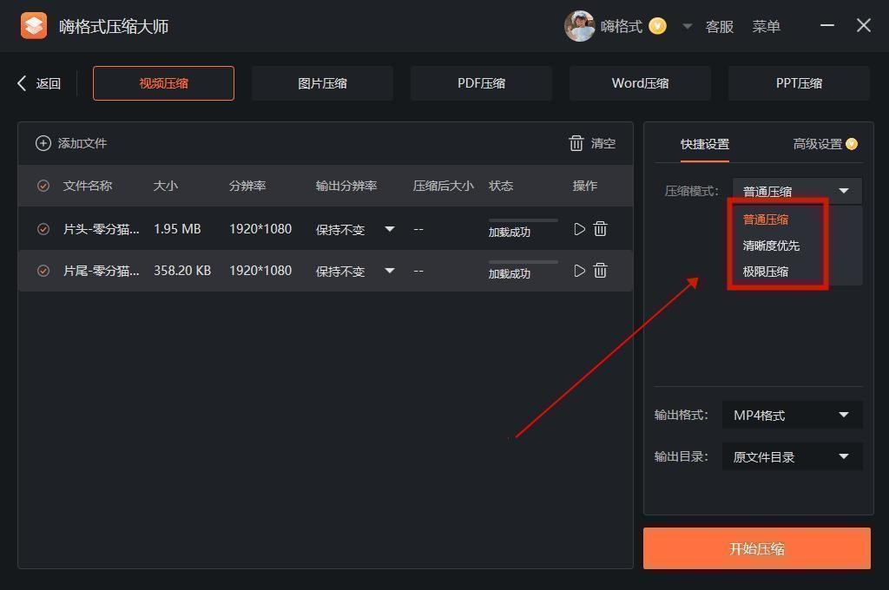Click the 片尾 row progress bar
The width and height of the screenshot is (889, 590).
click(524, 262)
